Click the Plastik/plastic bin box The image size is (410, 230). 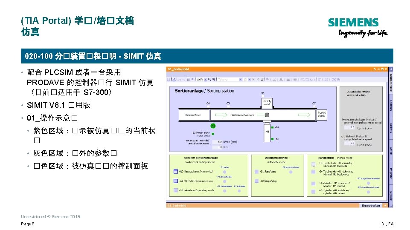(x=321, y=114)
